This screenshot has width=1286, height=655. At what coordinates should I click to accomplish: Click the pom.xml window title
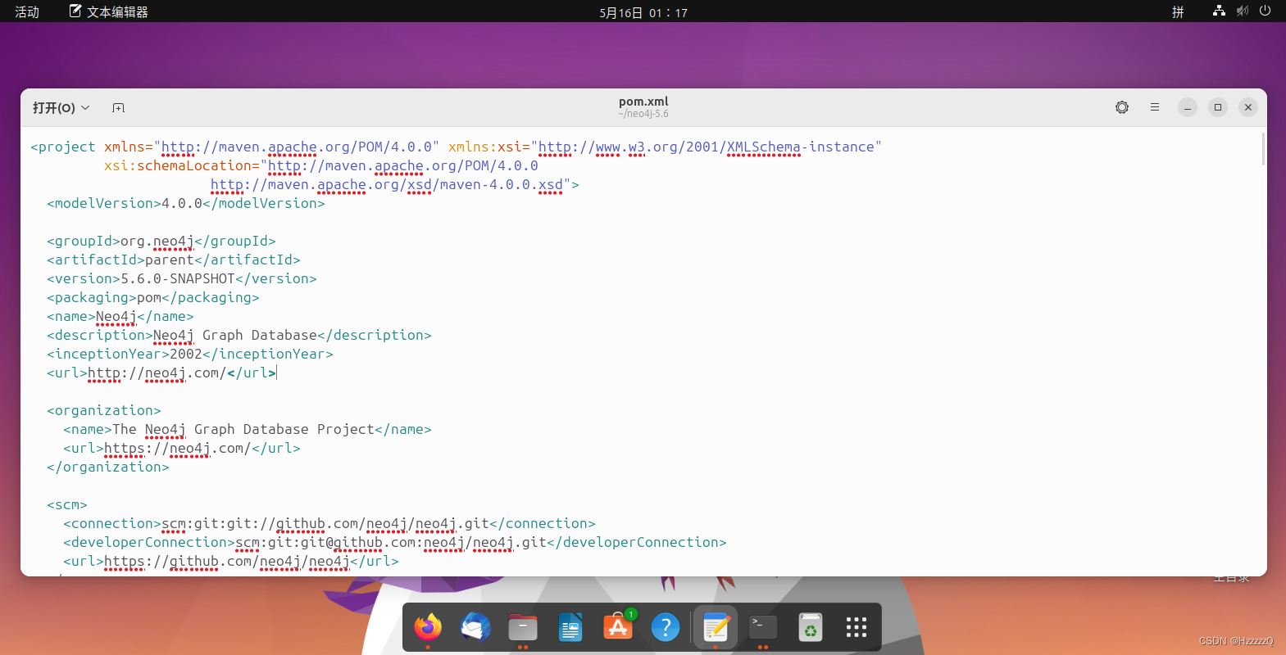643,102
